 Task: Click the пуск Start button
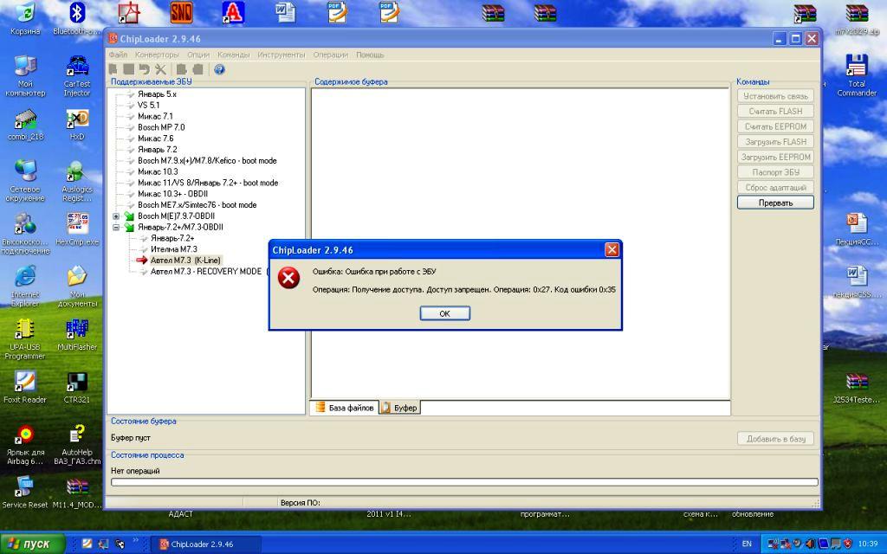tap(33, 544)
